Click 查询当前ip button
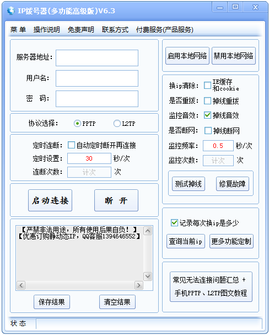This screenshot has width=269, height=335. point(186,241)
